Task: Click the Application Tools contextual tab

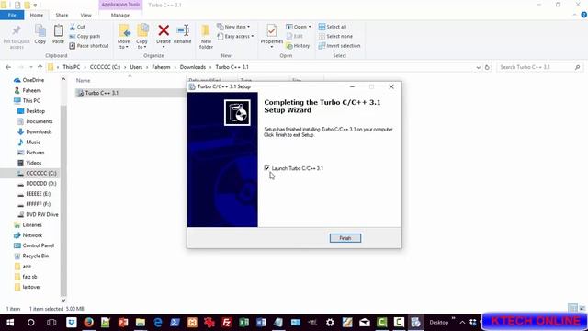Action: pos(120,5)
